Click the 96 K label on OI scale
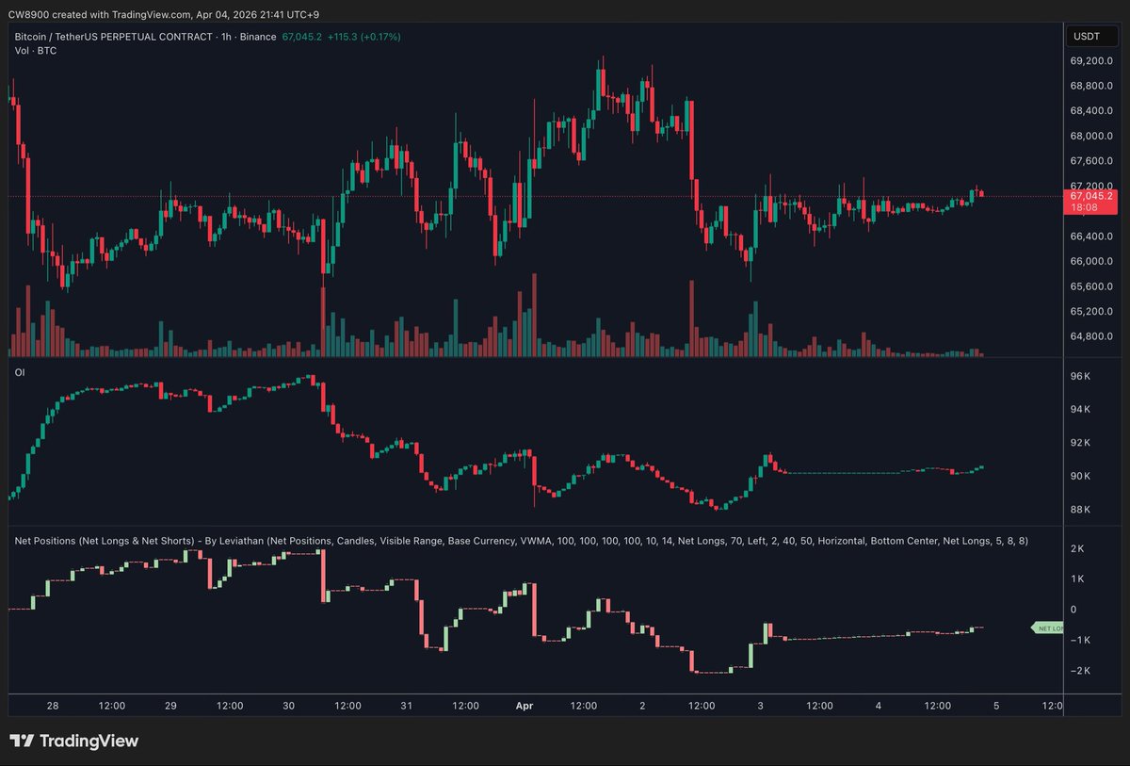Image resolution: width=1130 pixels, height=766 pixels. click(x=1080, y=377)
